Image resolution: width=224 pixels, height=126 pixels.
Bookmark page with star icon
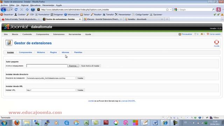(167, 9)
